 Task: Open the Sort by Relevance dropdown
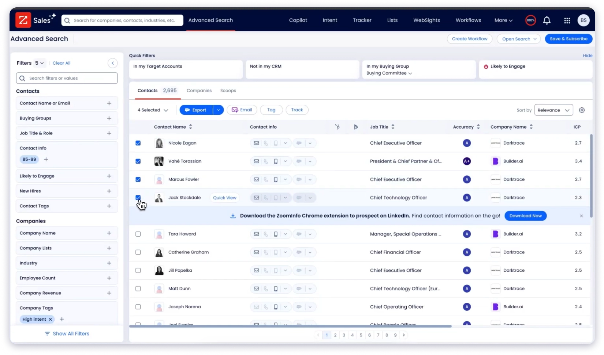[x=553, y=110]
